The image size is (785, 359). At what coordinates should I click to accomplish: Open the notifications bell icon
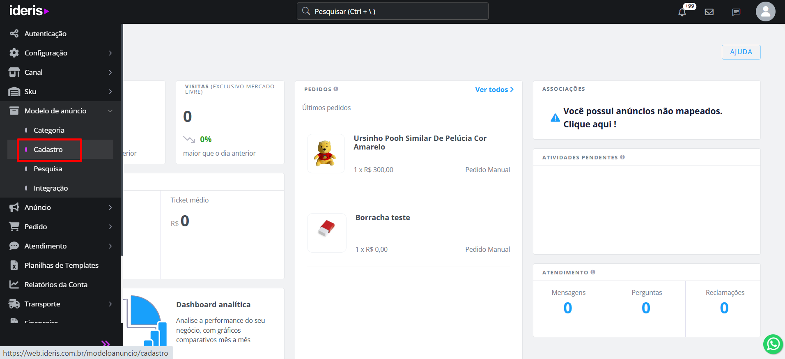pyautogui.click(x=682, y=12)
